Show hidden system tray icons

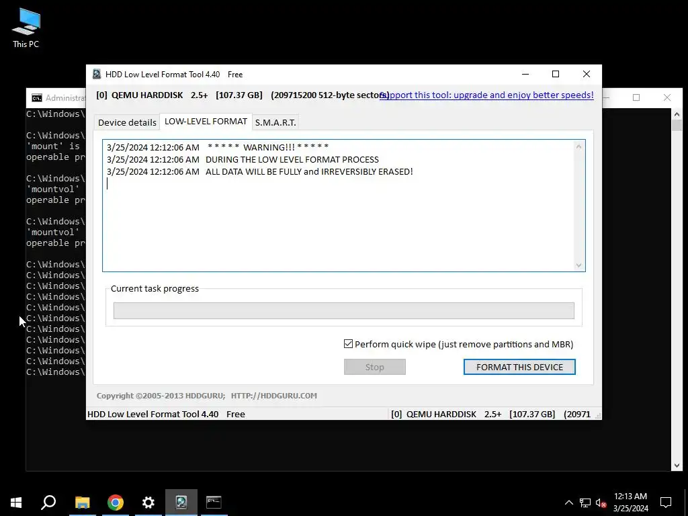coord(568,503)
